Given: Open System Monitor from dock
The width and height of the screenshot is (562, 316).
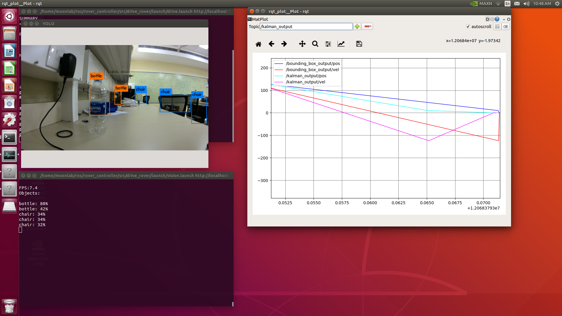Looking at the screenshot, I should (x=9, y=154).
